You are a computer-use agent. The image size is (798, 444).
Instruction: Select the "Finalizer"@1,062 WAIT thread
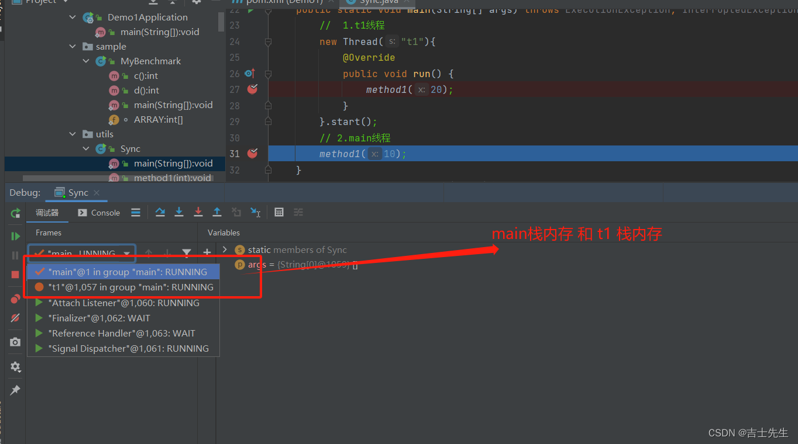(123, 318)
